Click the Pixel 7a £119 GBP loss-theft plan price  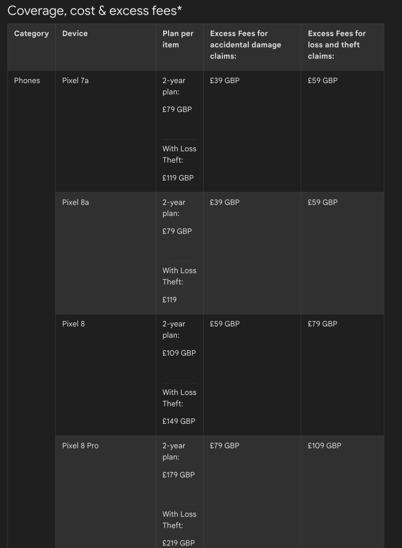(178, 178)
